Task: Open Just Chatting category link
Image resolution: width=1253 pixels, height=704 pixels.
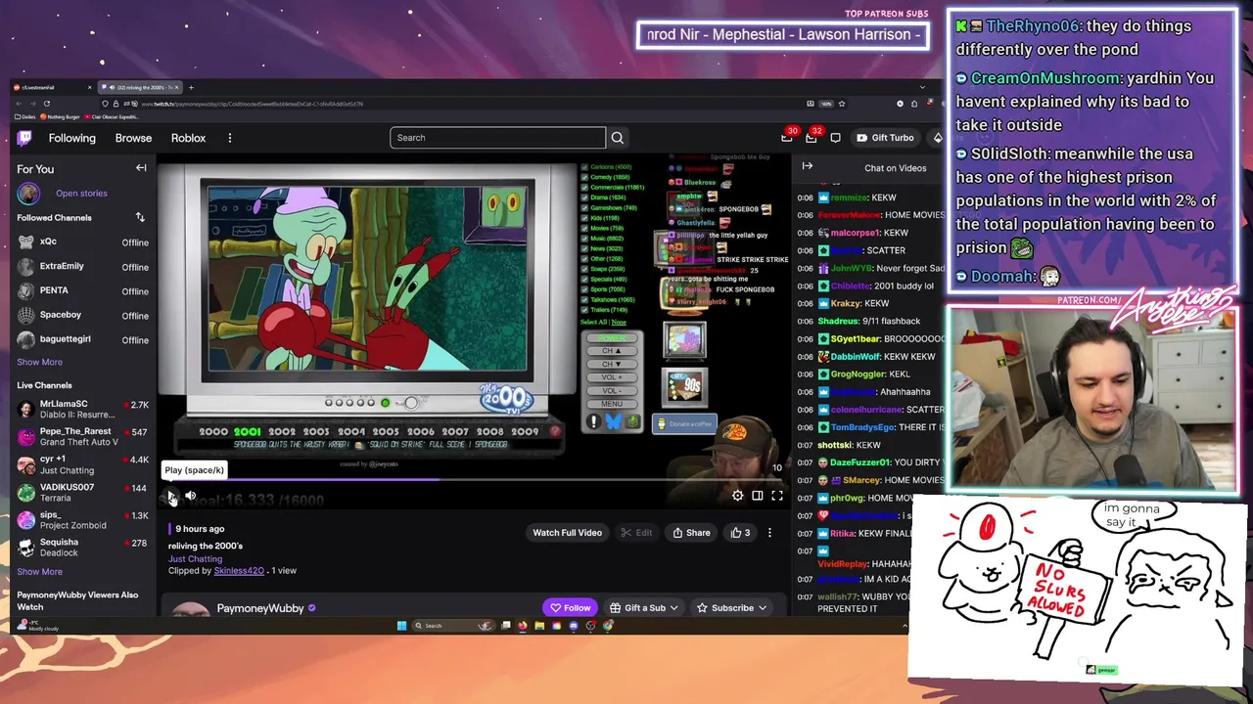Action: tap(195, 558)
